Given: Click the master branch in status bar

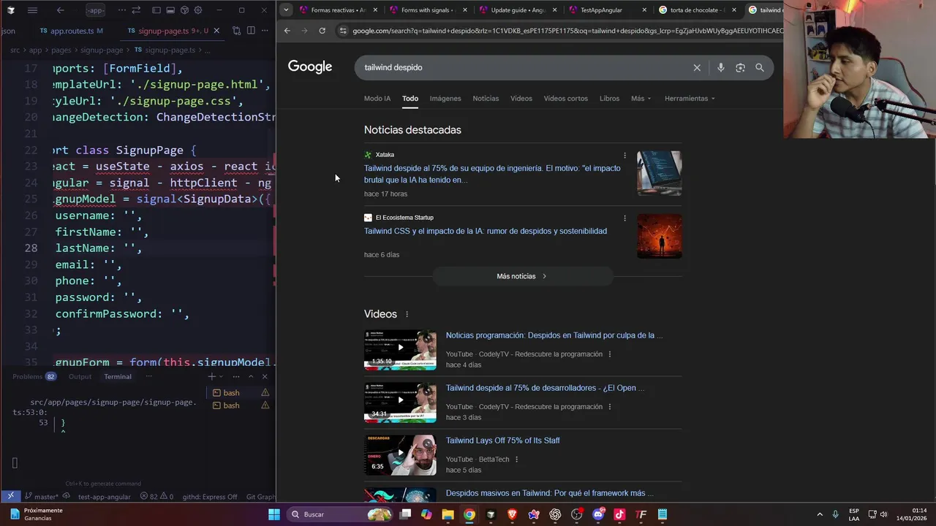Looking at the screenshot, I should tap(42, 497).
